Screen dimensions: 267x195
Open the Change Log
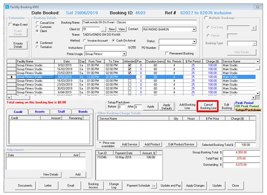tap(114, 186)
